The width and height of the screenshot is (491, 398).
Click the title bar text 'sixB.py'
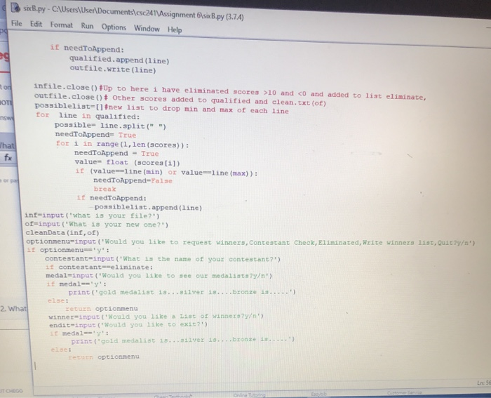(34, 8)
